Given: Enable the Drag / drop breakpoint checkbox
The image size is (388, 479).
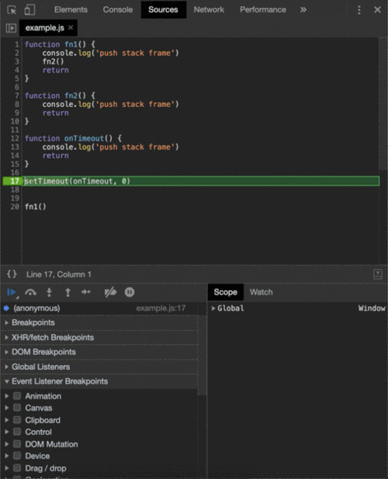Looking at the screenshot, I should pos(17,468).
